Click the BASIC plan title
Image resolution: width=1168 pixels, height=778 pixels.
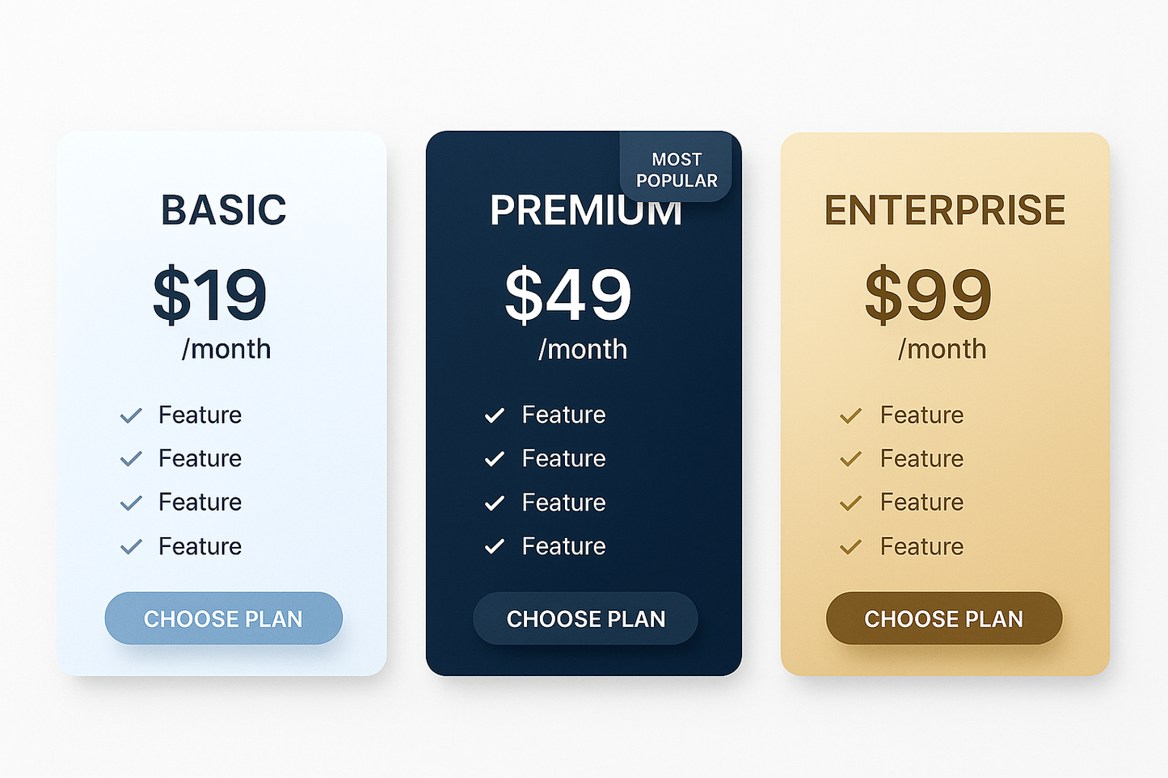(223, 210)
